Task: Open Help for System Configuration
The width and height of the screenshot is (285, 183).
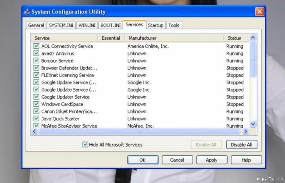Action: coord(246,160)
